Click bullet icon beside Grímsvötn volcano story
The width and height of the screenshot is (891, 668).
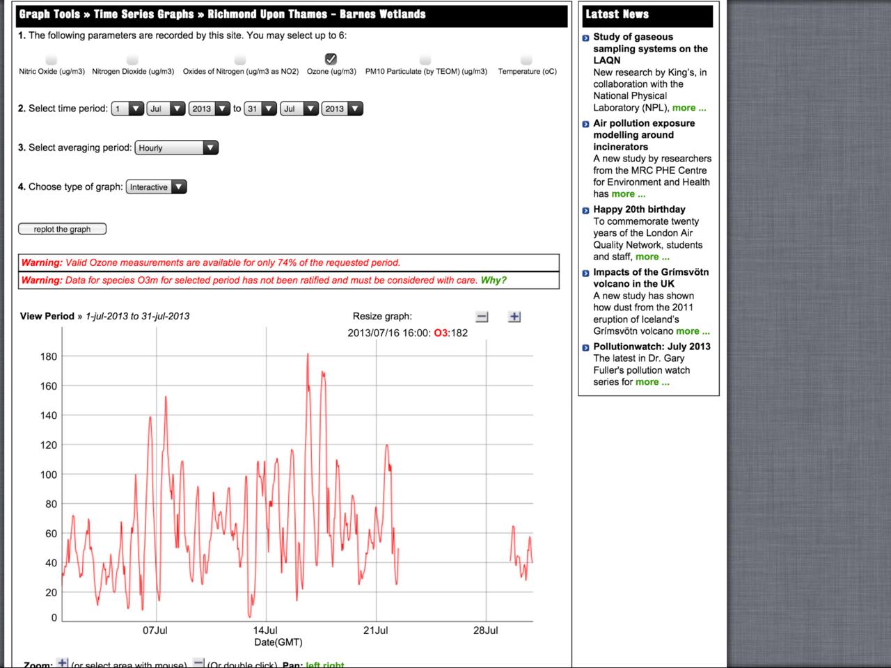586,273
